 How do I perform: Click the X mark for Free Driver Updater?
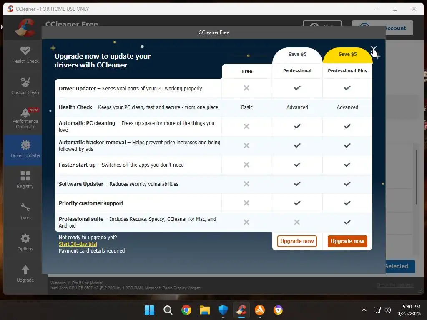tap(246, 88)
